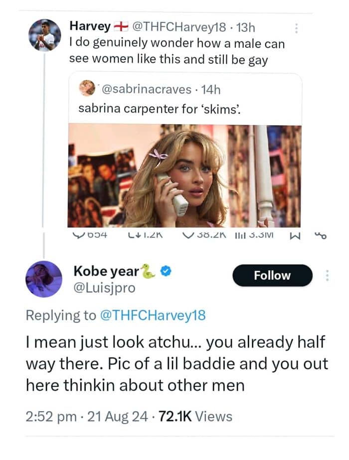
Task: Open more options on Harvey's tweet
Action: (297, 28)
